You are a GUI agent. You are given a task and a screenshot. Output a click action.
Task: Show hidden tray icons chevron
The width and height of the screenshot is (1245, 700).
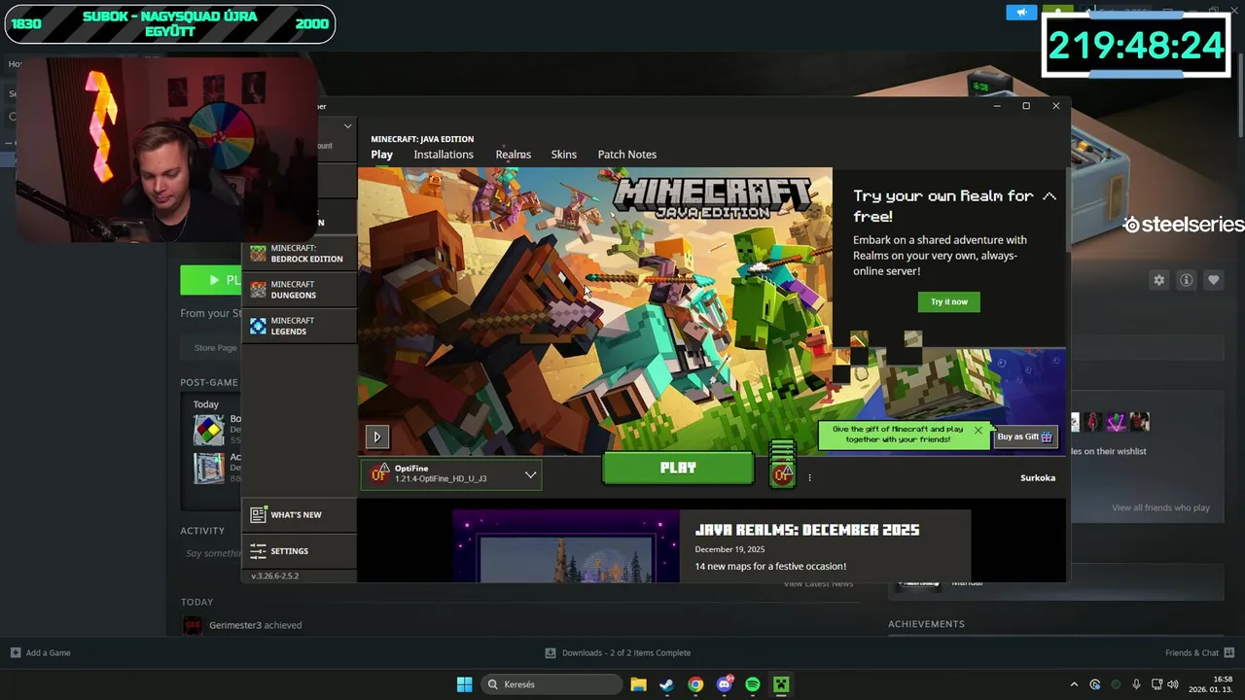1074,684
